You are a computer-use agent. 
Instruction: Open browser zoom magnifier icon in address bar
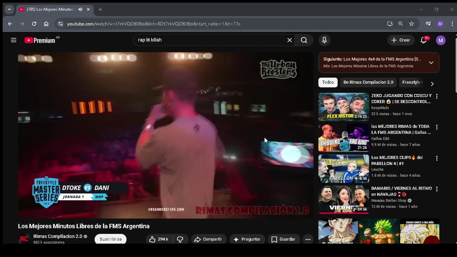point(401,24)
